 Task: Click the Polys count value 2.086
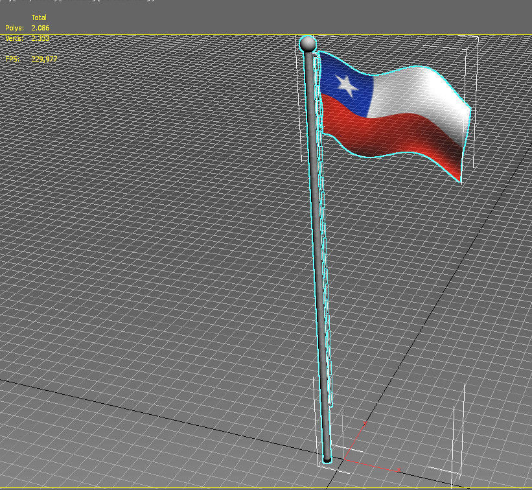coord(40,28)
